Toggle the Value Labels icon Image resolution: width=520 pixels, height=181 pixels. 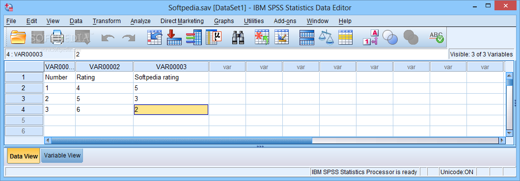pyautogui.click(x=370, y=37)
